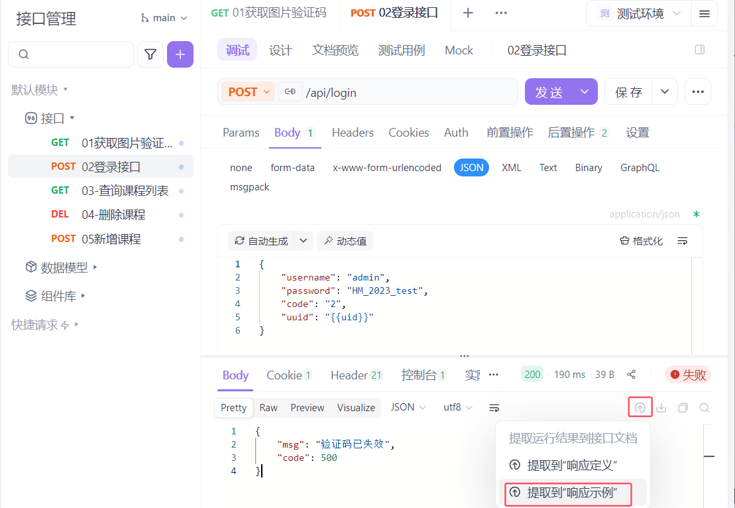
Task: Click the 接口 folder icon
Action: [x=31, y=118]
